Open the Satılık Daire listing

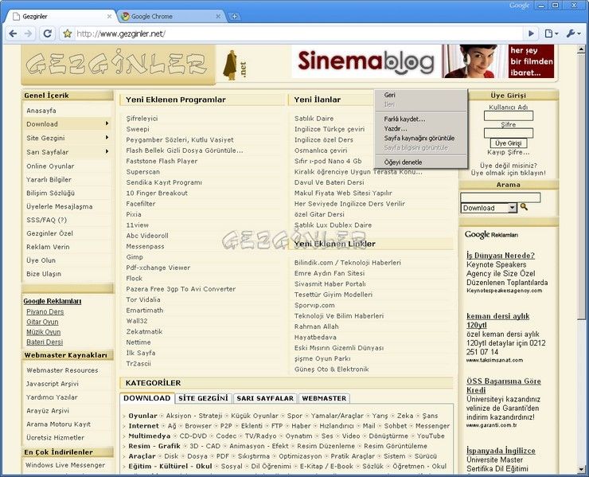tap(314, 119)
